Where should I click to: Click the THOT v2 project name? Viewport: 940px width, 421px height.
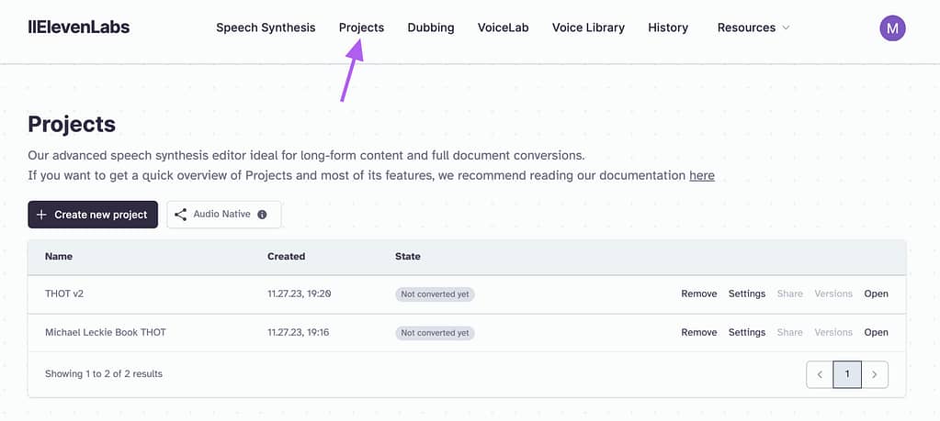click(64, 294)
